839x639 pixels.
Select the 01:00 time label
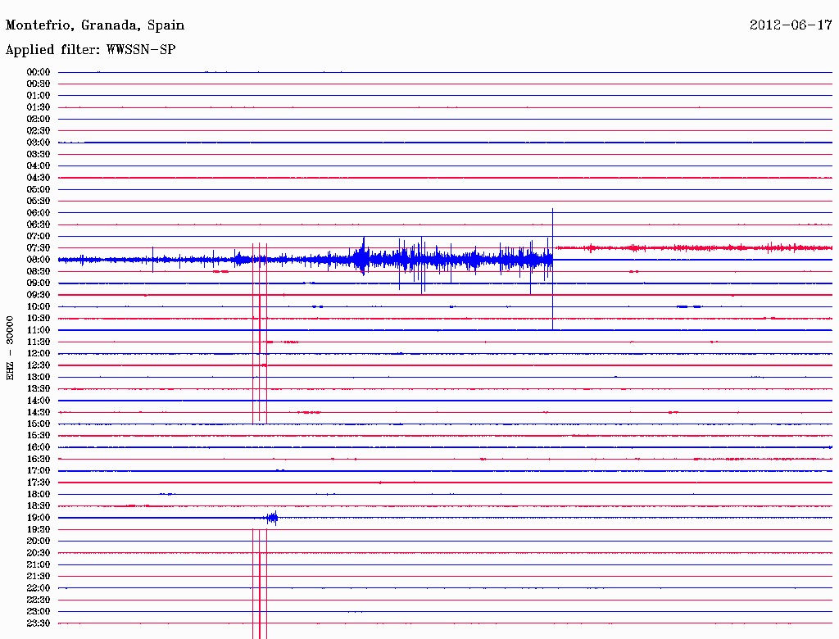click(39, 96)
